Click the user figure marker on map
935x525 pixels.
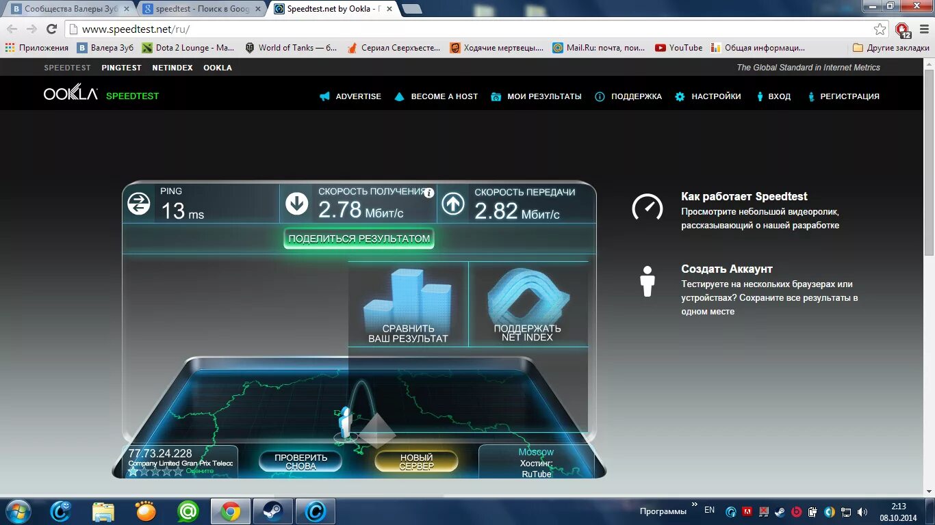coord(346,422)
